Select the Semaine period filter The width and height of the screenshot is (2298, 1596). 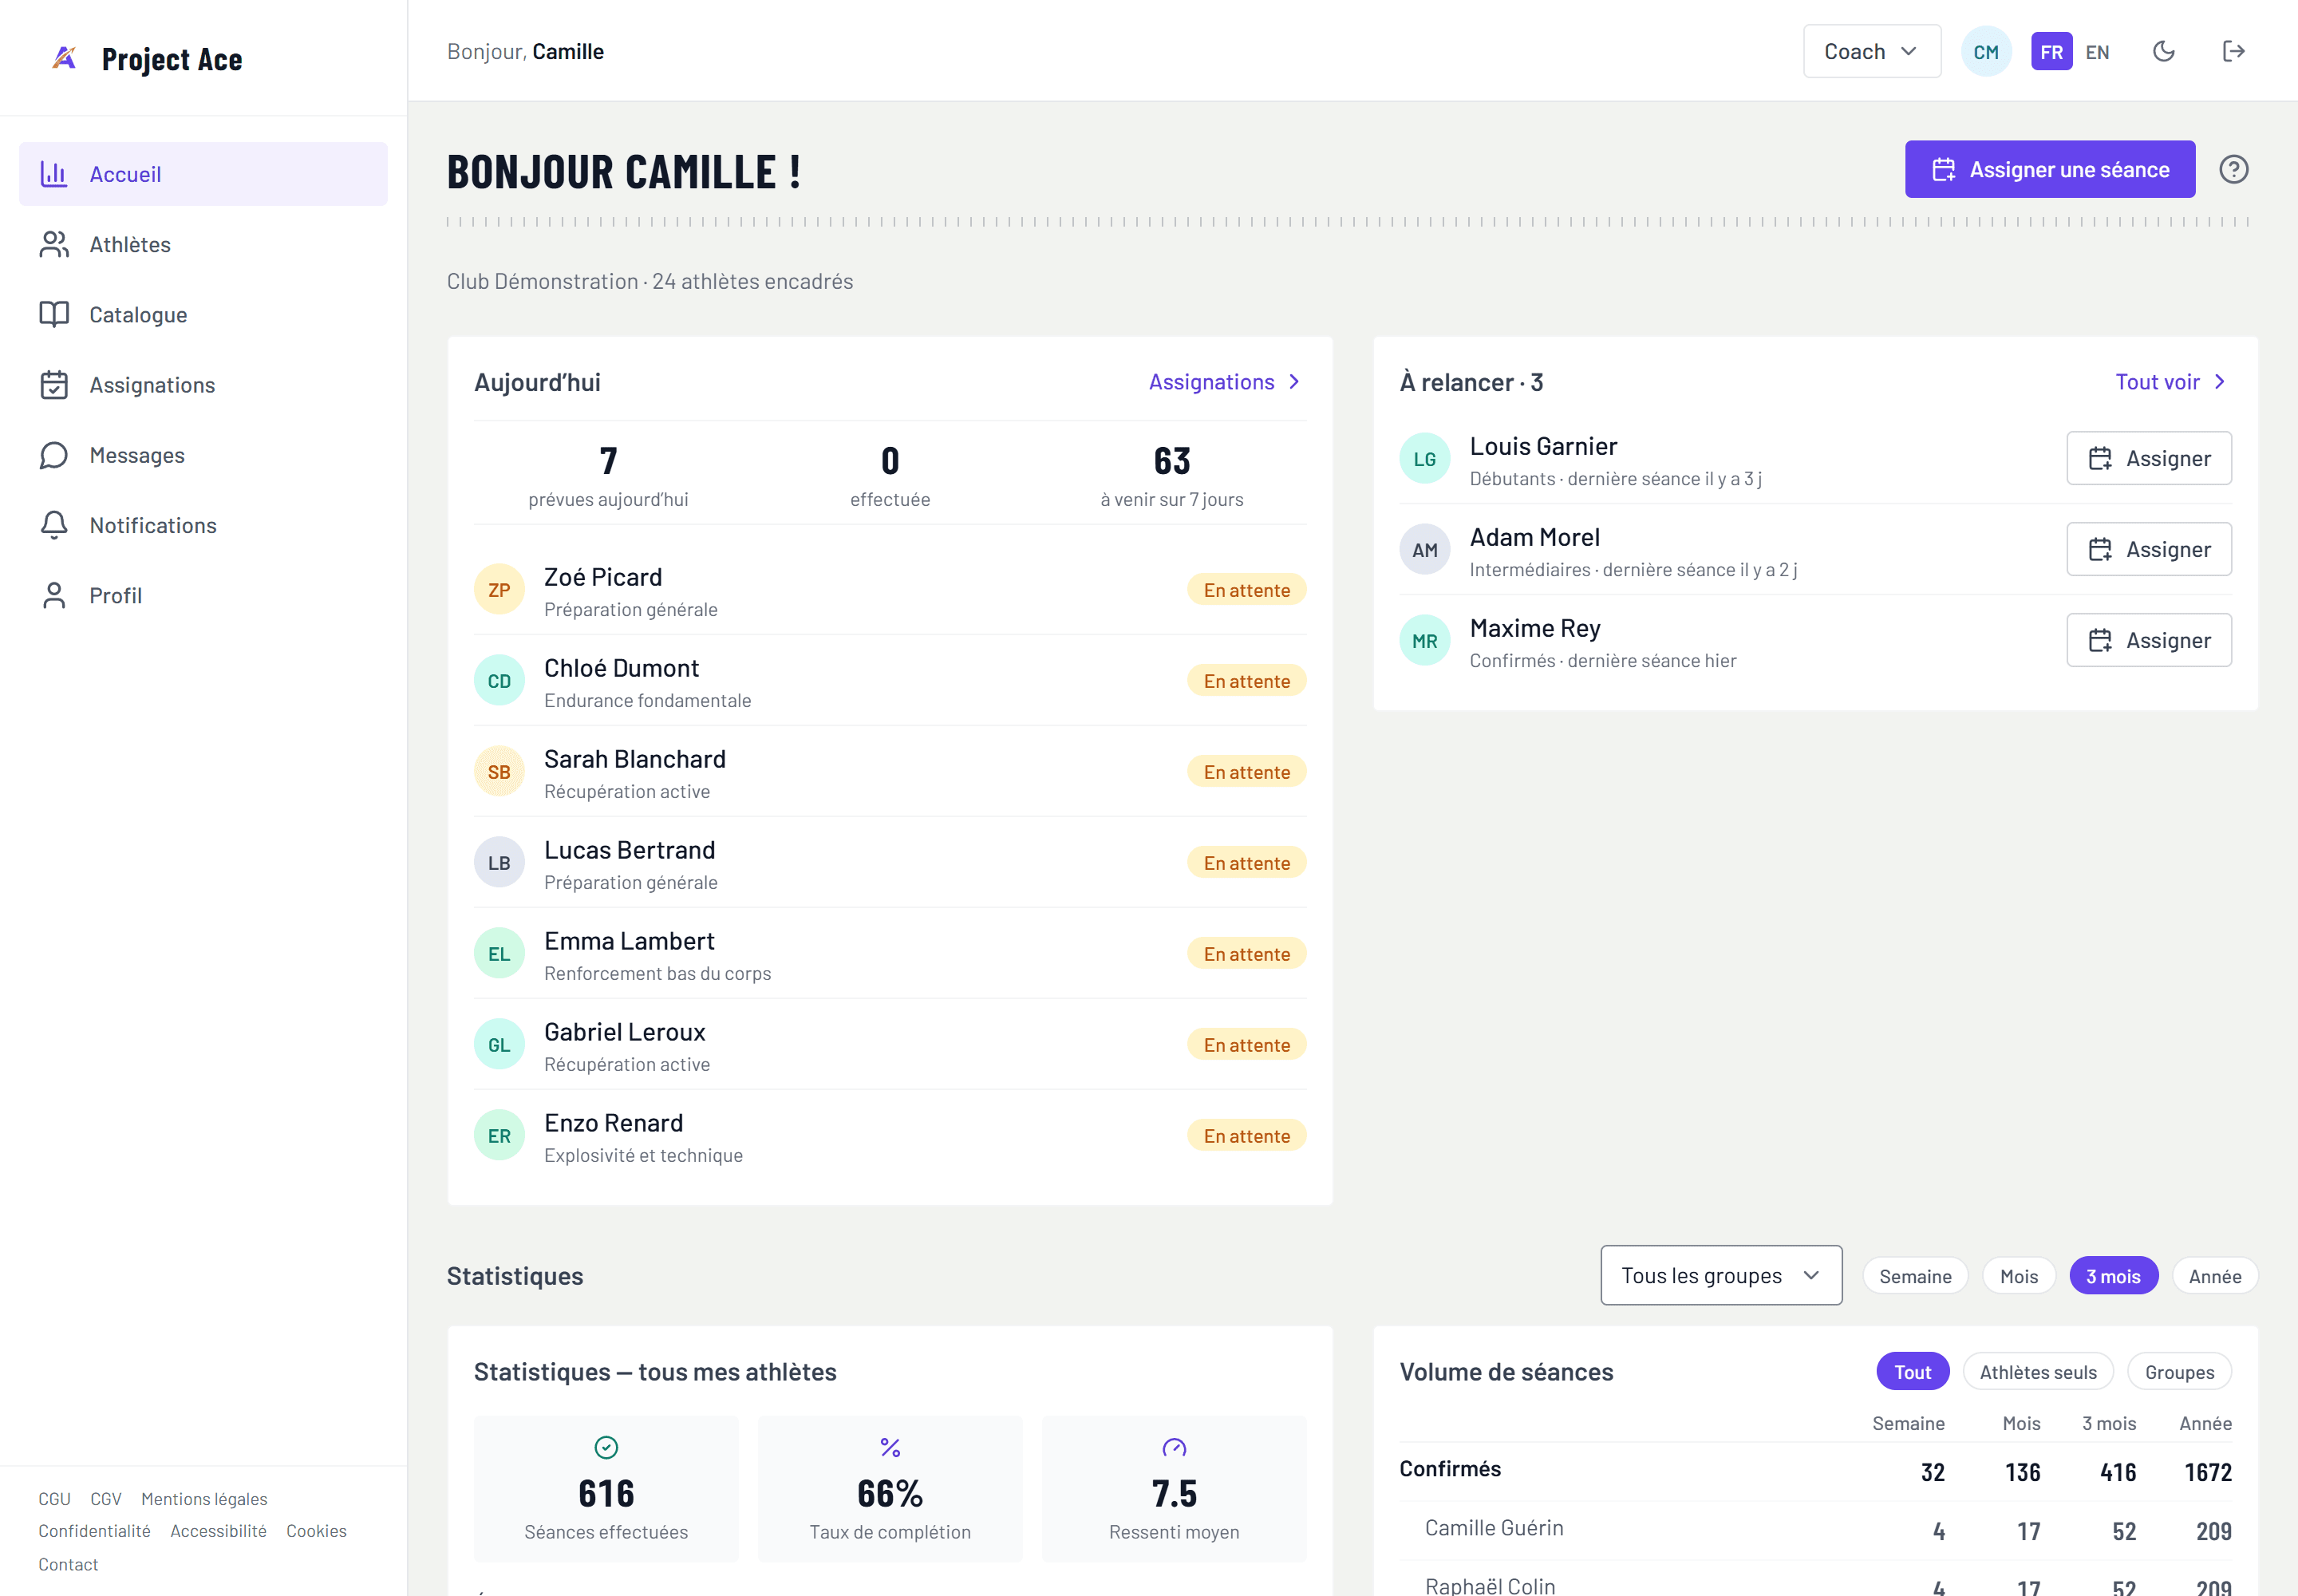point(1915,1276)
